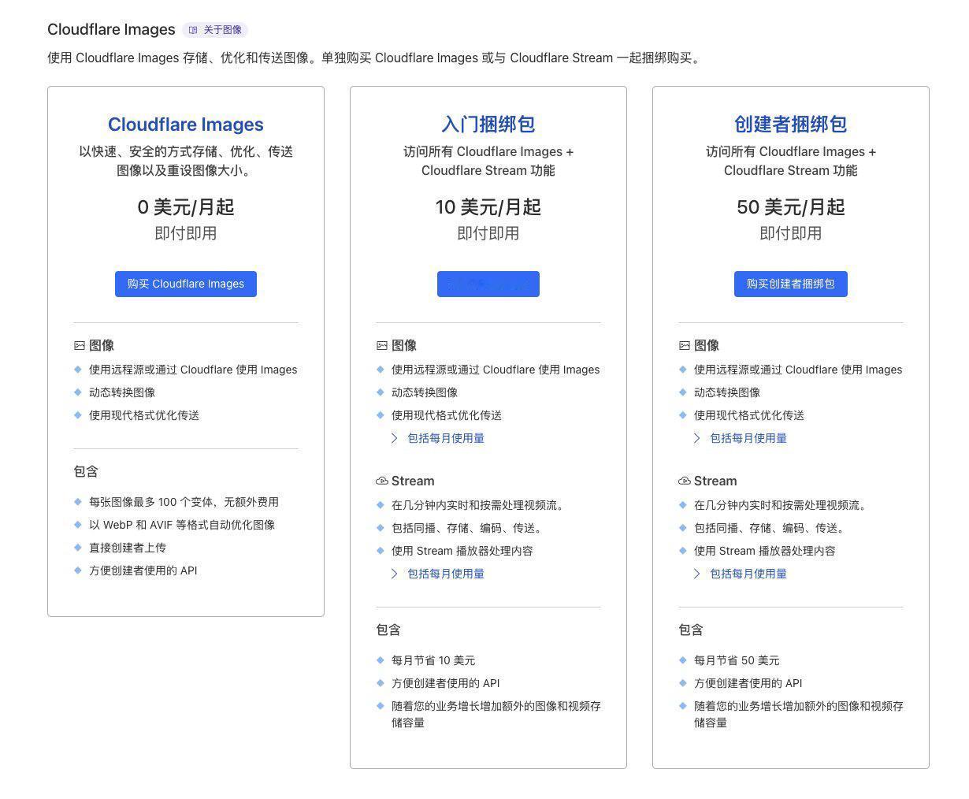Click the Stream heading in 创建者捆绑包 card
The height and width of the screenshot is (799, 969).
(715, 481)
